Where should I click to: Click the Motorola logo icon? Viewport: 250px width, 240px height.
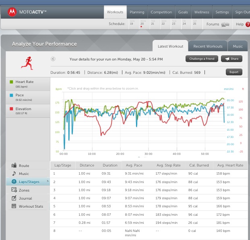[12, 13]
